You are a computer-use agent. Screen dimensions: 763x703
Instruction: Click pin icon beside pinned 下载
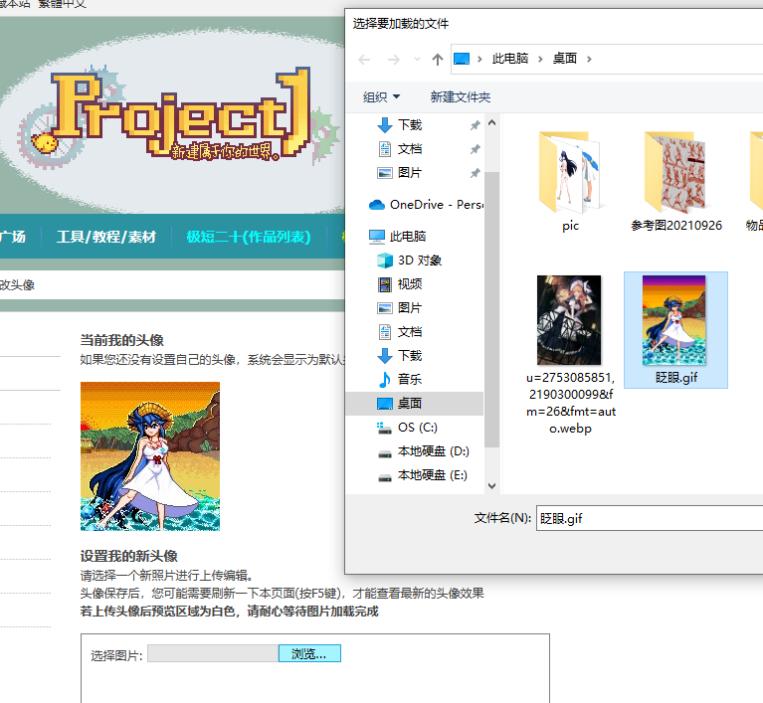coord(475,125)
